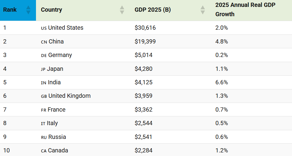292x156 pixels.
Task: Click the GB country code icon
Action: pos(44,96)
